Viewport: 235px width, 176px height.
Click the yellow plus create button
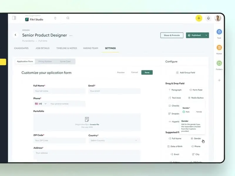(x=199, y=18)
